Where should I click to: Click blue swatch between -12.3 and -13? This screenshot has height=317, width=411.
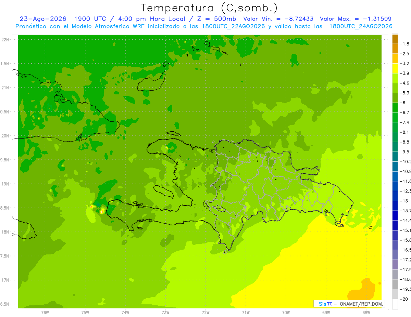[395, 196]
